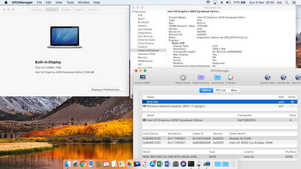The image size is (301, 169).
Task: Select Card Reader in the hardware list
Action: [x=145, y=29]
